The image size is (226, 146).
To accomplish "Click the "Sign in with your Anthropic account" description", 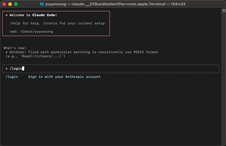I will pyautogui.click(x=64, y=77).
